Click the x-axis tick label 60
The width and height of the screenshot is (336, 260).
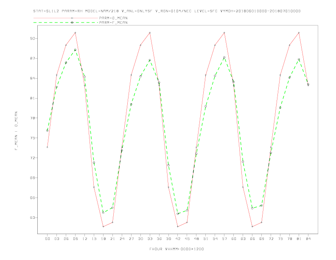click(x=234, y=239)
